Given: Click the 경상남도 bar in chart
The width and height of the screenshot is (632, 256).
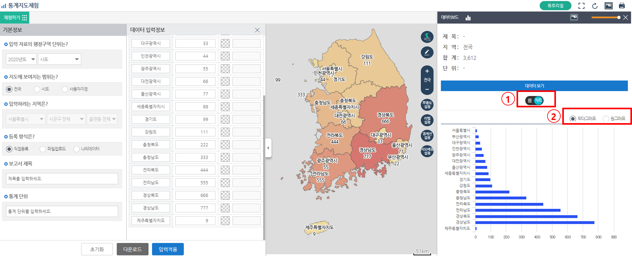Looking at the screenshot, I should tap(535, 223).
